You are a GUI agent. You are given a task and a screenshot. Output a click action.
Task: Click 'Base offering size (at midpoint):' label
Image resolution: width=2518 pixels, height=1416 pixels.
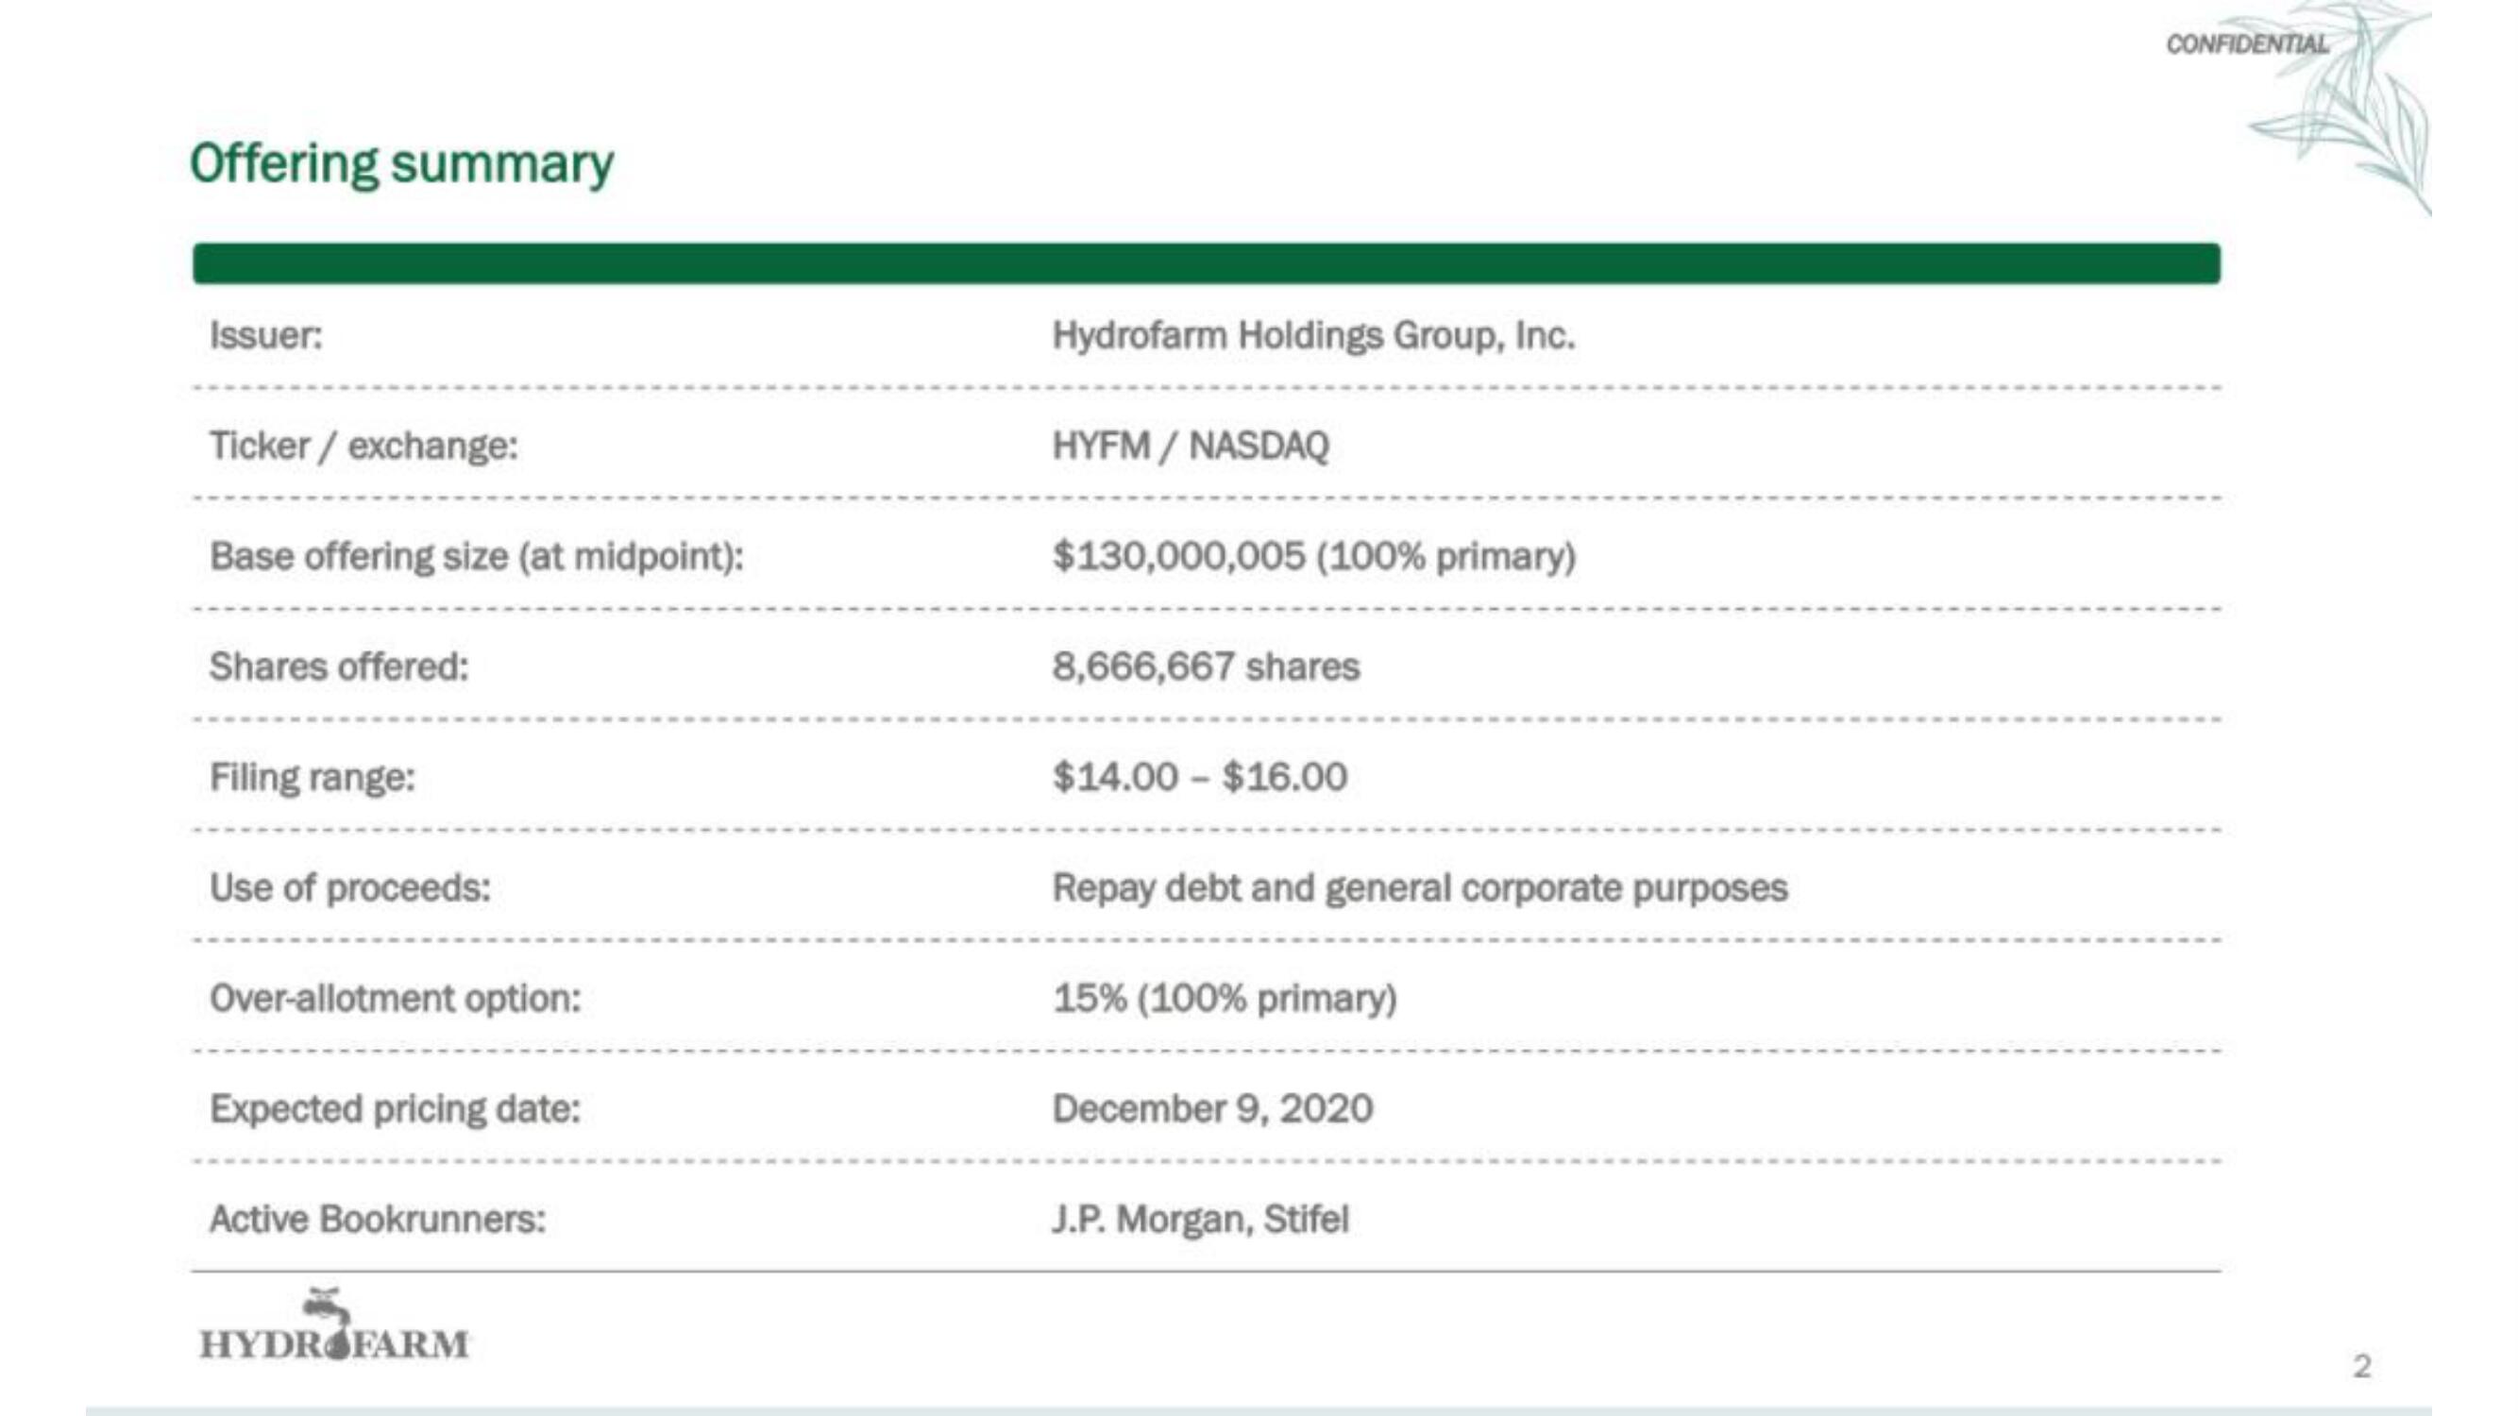[477, 556]
